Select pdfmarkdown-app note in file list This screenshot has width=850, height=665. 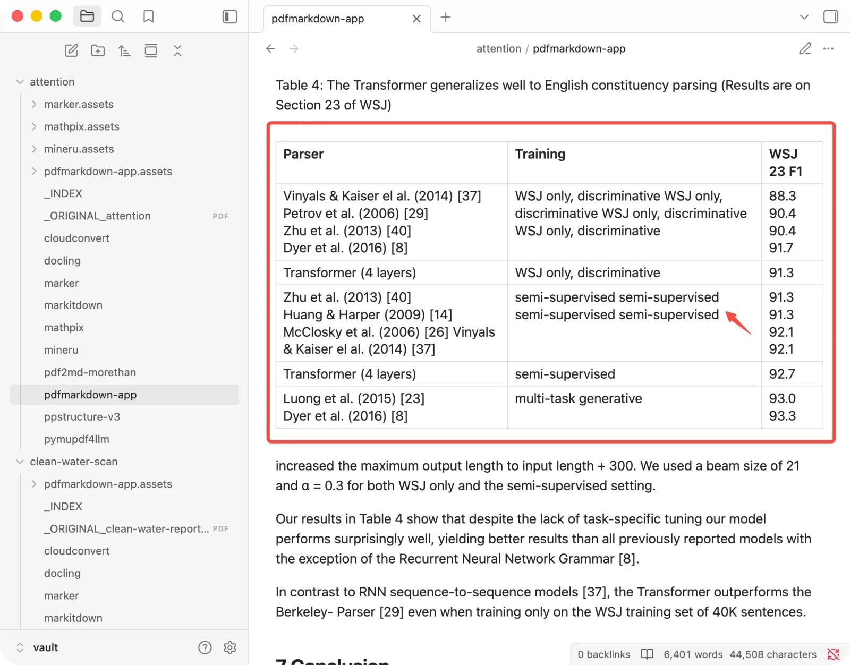click(124, 395)
